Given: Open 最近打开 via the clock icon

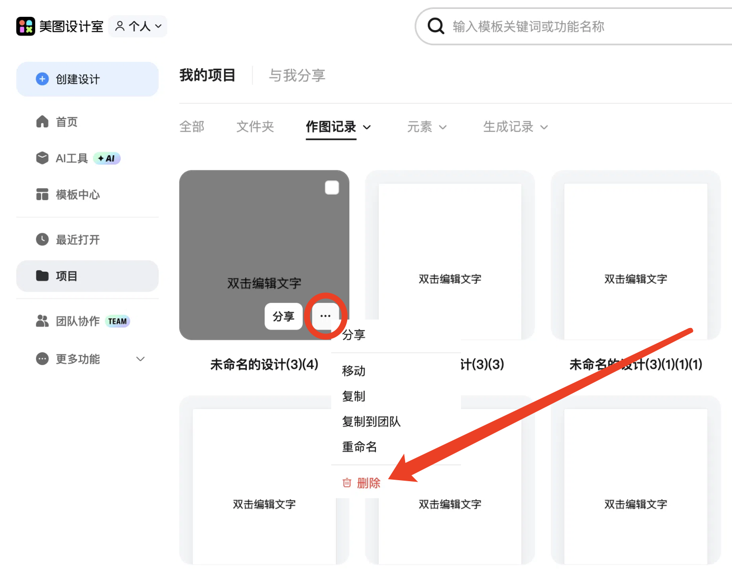Looking at the screenshot, I should coord(43,240).
